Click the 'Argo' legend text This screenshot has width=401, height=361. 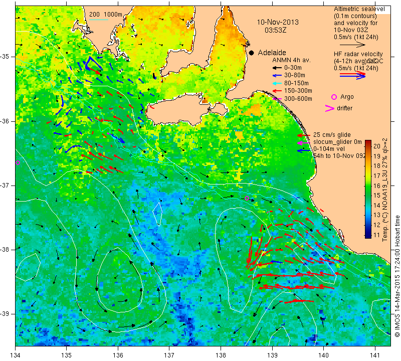coord(347,97)
